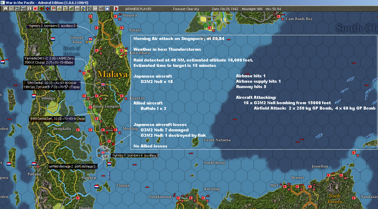Click the Japanese rising sun flag icon

[x=36, y=9]
